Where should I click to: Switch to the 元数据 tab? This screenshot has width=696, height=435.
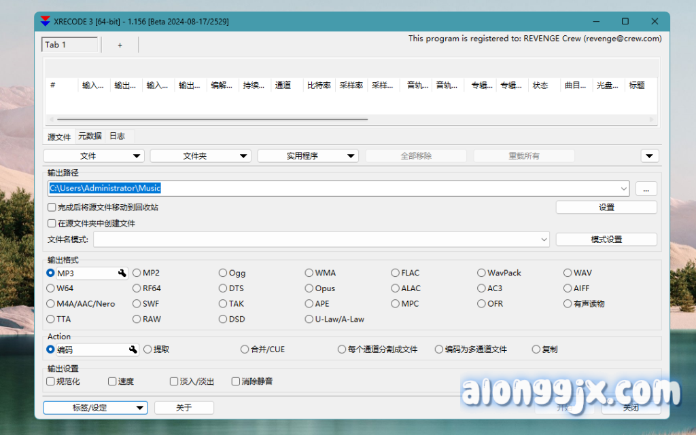[x=90, y=136]
